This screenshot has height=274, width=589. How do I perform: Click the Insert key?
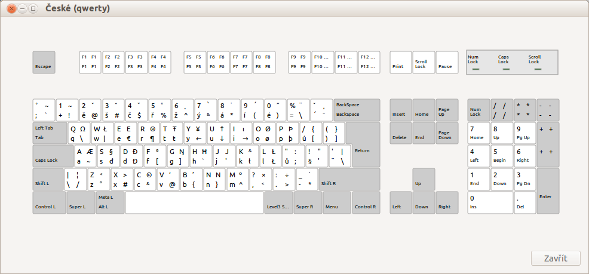click(401, 110)
